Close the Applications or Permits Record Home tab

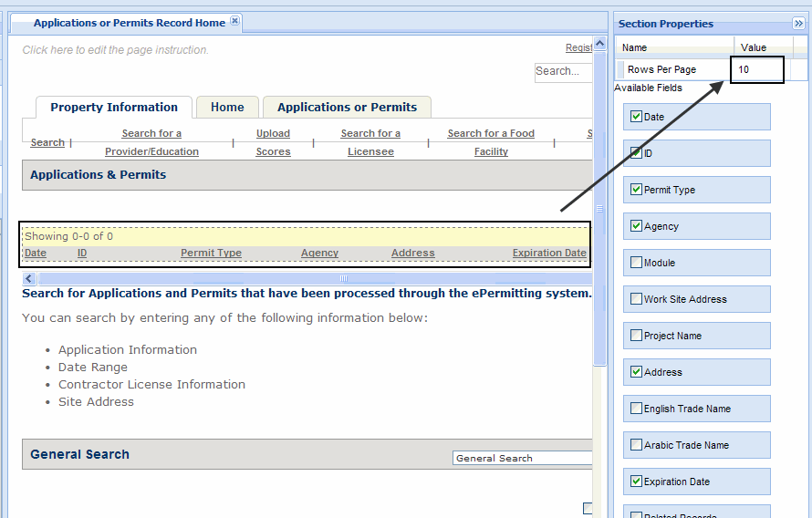click(234, 21)
